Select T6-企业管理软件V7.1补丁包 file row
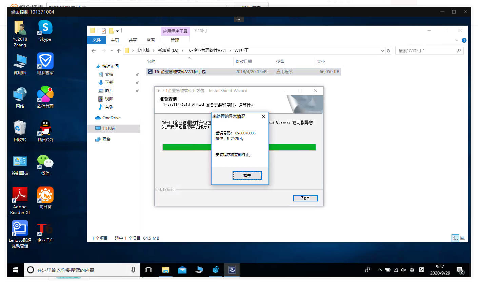Image resolution: width=478 pixels, height=284 pixels. tap(243, 72)
